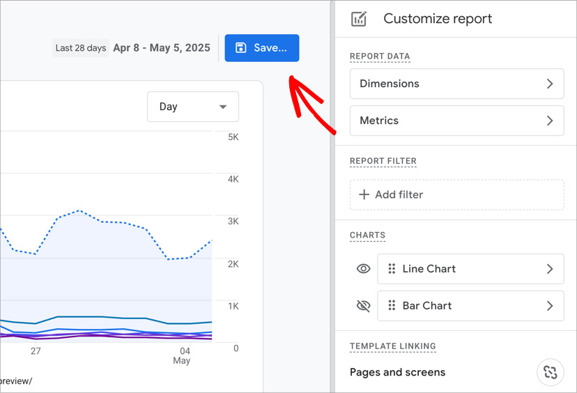Show the Bar Chart using crossed eye icon
Viewport: 577px width, 393px height.
tap(364, 305)
